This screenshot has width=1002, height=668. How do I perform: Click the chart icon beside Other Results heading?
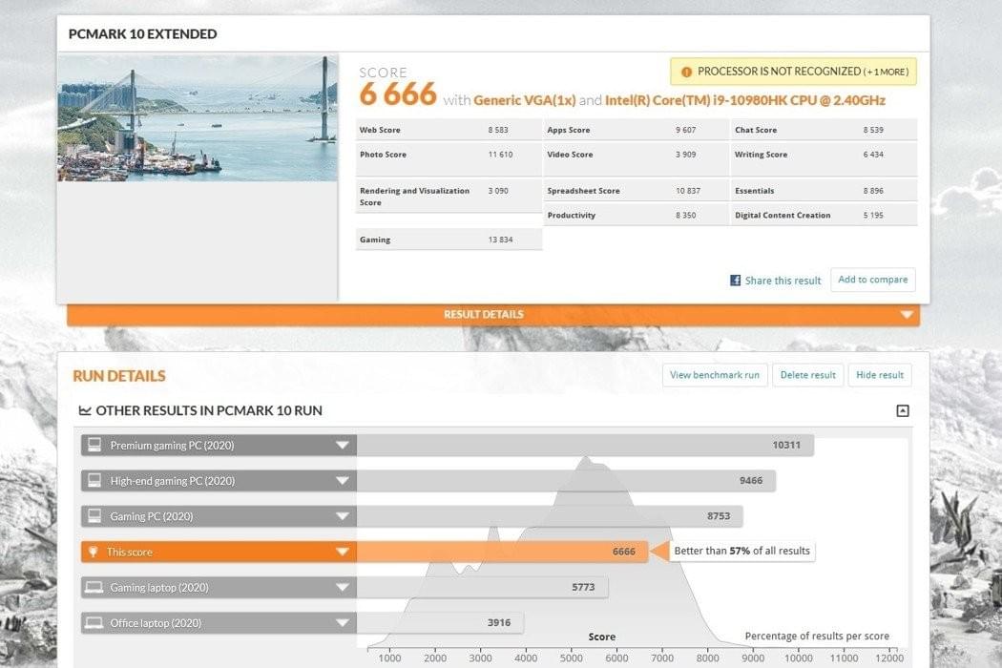coord(84,410)
